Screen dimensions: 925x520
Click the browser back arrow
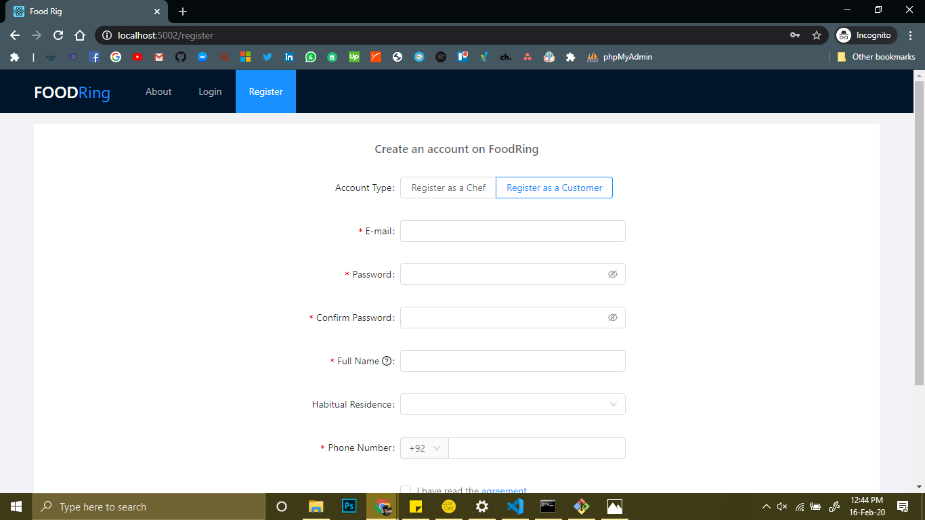pos(15,35)
